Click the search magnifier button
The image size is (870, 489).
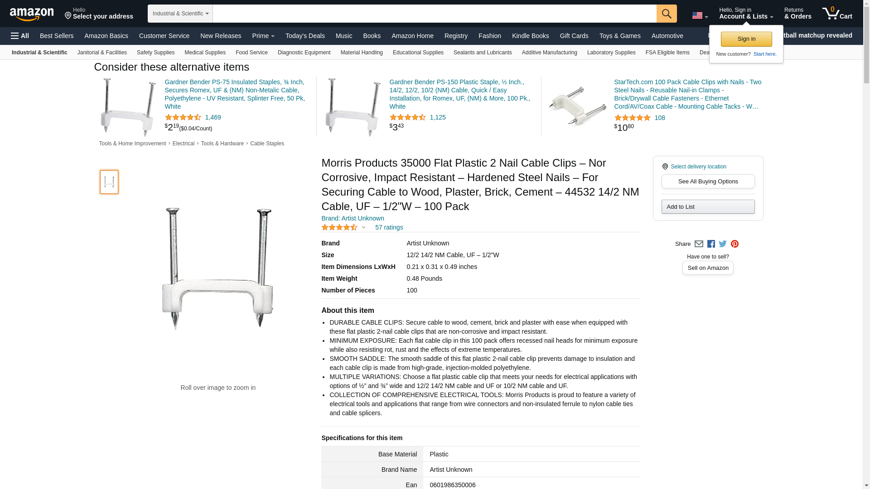coord(667,14)
